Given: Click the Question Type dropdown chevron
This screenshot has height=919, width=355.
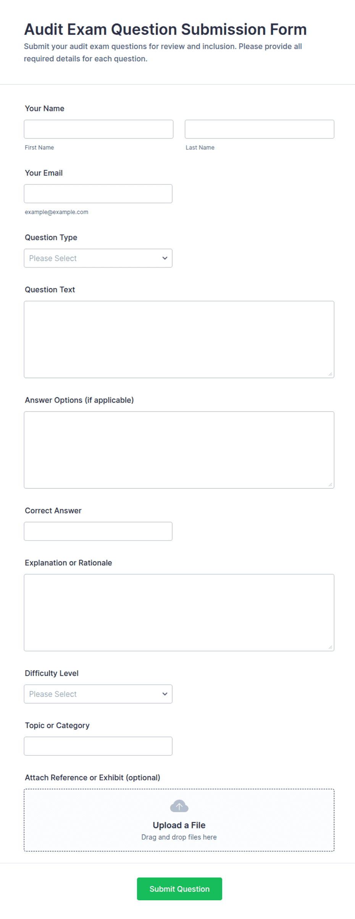Looking at the screenshot, I should [x=165, y=258].
